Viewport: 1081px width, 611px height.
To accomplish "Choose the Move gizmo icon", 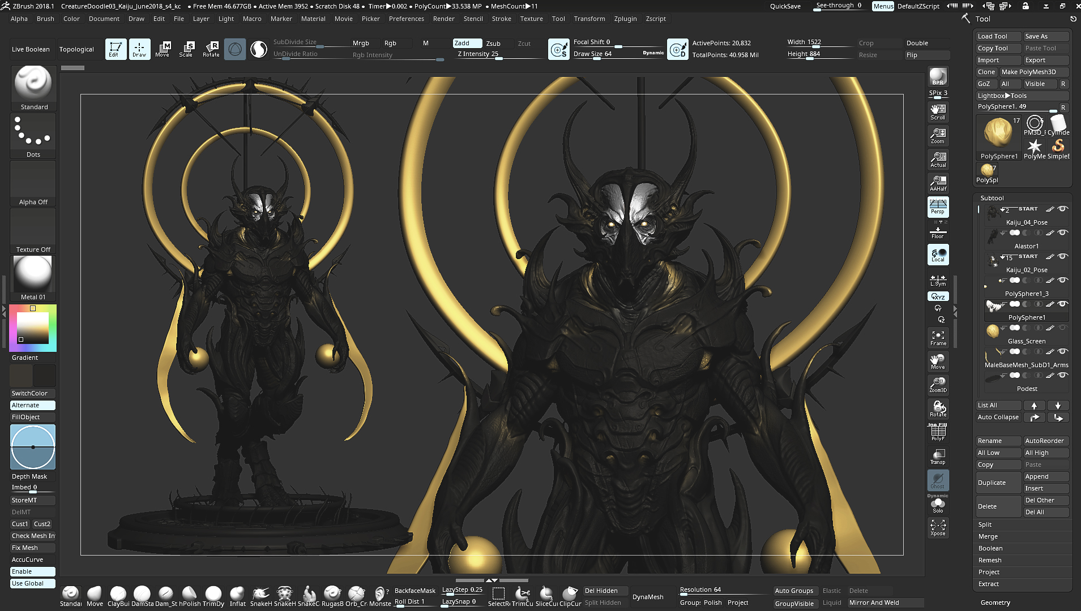I will tap(163, 49).
